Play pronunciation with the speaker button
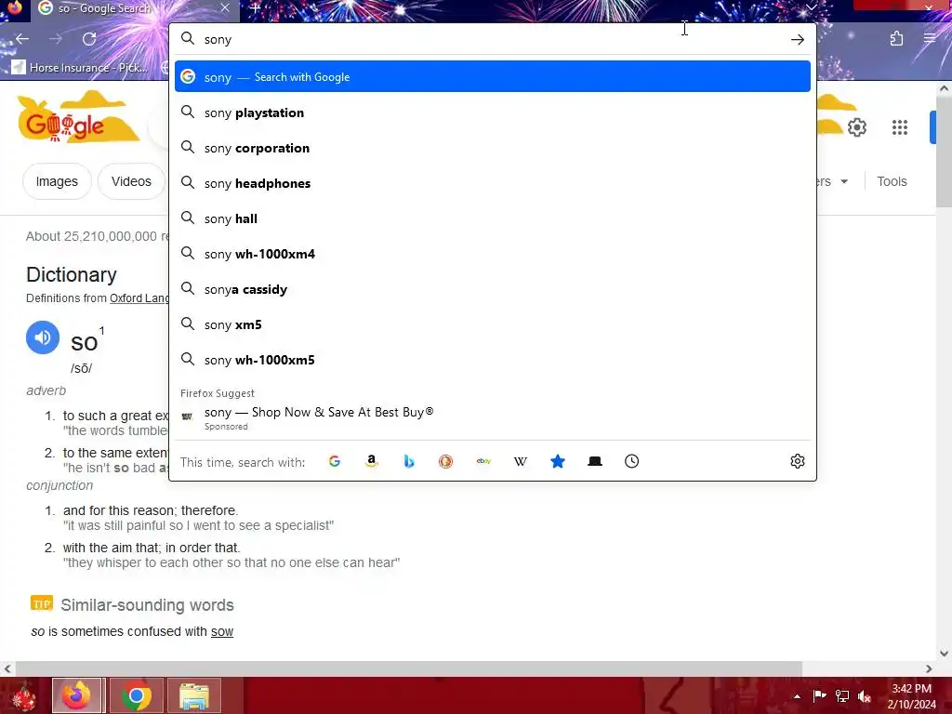Screen dimensions: 952x714 [43, 337]
